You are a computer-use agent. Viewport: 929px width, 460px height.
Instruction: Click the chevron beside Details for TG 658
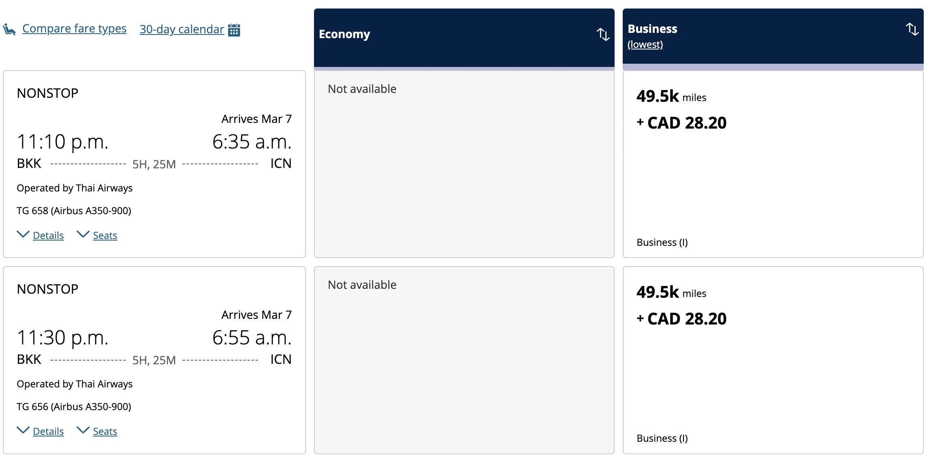(x=23, y=234)
